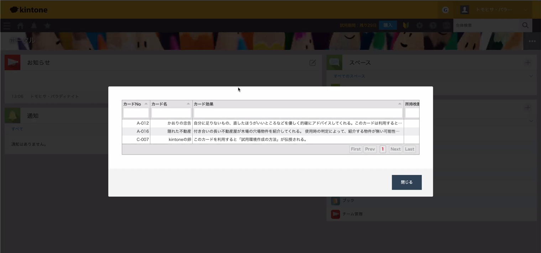This screenshot has width=541, height=253.
Task: Open notifications bell in the toolbar
Action: 34,26
